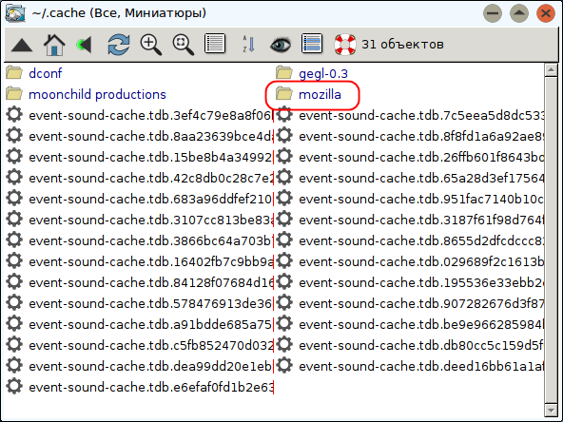Click the green back-arrow bookmark icon
This screenshot has height=422, width=563.
tap(85, 45)
